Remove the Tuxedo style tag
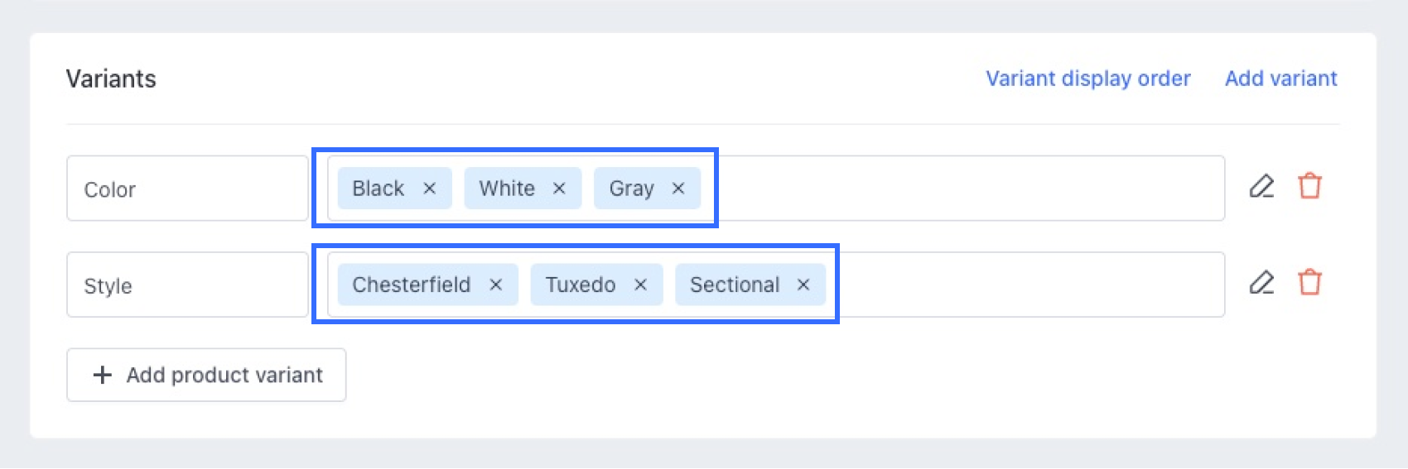Image resolution: width=1408 pixels, height=469 pixels. 640,285
